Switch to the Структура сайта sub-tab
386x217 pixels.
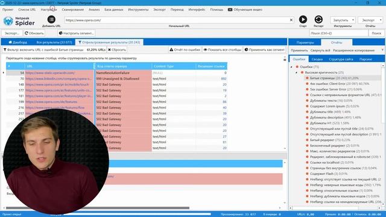(341, 59)
